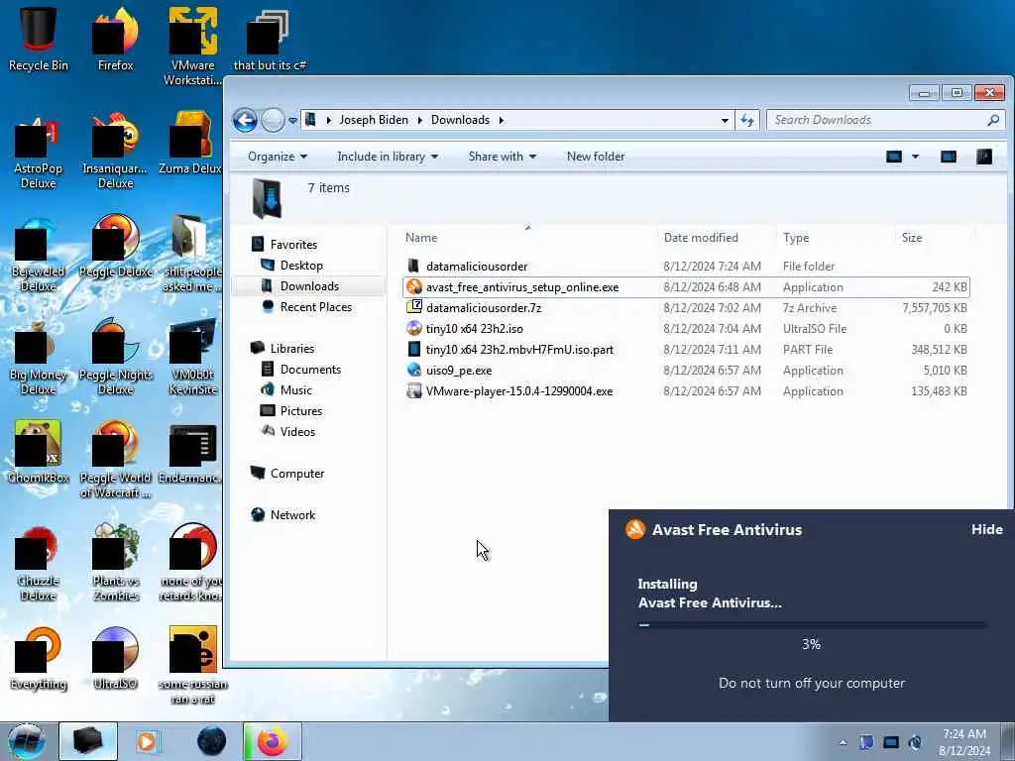The image size is (1015, 761).
Task: Select tiny10 x64 23h2.mbvH7FmU.iso.part icon
Action: 414,350
